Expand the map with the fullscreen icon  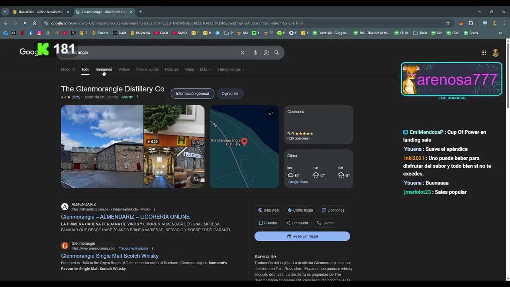click(x=271, y=113)
